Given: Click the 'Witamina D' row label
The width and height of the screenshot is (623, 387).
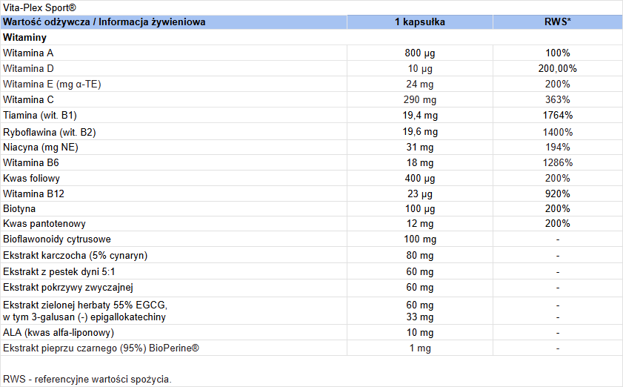Looking at the screenshot, I should [x=28, y=68].
